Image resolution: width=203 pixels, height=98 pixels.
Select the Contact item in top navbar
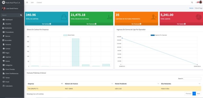39,2
